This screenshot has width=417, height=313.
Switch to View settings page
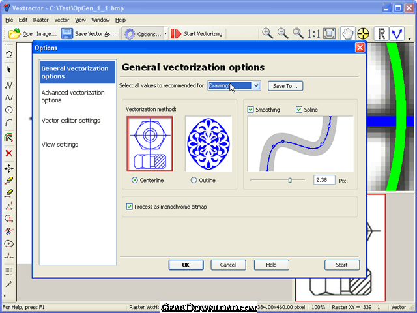[60, 145]
